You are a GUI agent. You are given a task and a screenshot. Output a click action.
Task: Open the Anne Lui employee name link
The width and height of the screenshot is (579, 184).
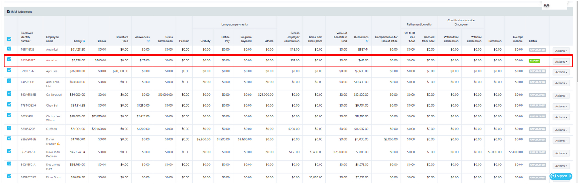point(52,60)
